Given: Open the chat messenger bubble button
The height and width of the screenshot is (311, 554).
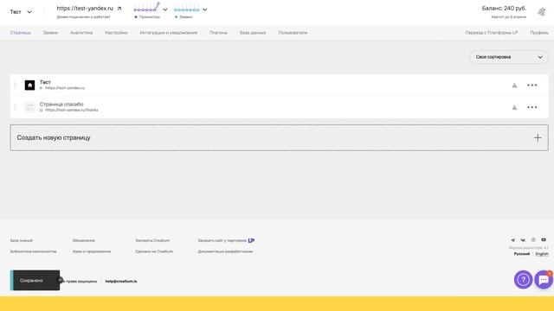Looking at the screenshot, I should 544,280.
